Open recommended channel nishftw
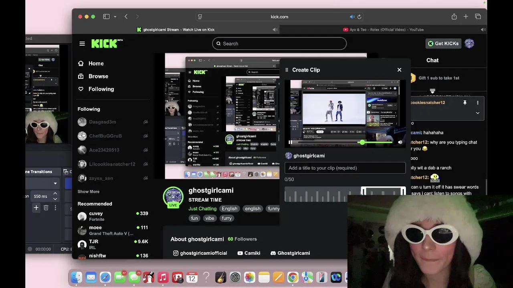 click(113, 256)
